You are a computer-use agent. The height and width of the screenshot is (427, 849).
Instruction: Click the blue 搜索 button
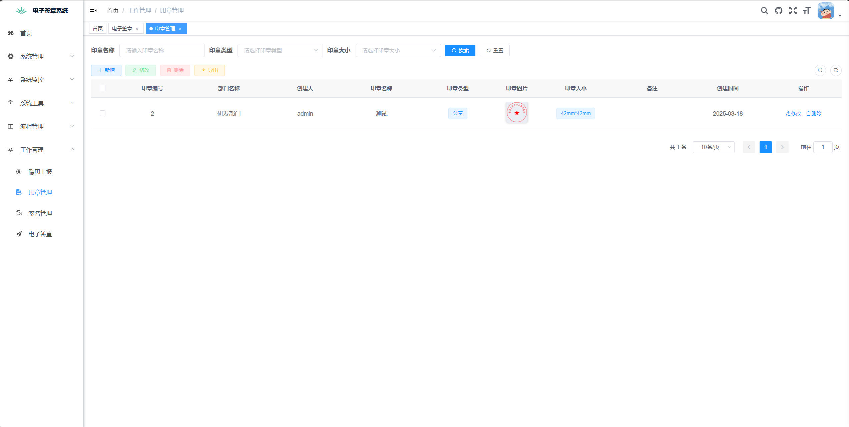pyautogui.click(x=460, y=50)
